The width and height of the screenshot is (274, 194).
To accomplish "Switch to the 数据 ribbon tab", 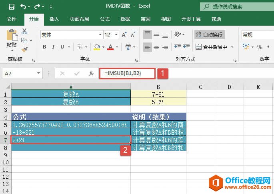I will click(125, 19).
